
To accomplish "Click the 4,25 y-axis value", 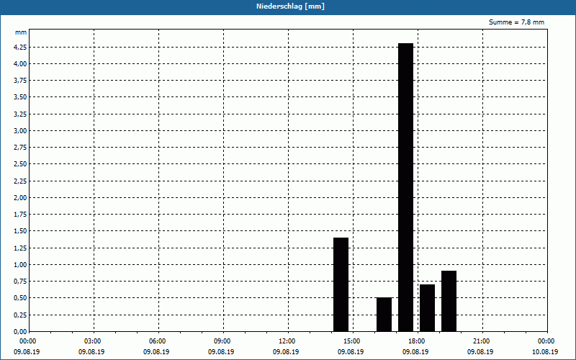I will tap(20, 47).
